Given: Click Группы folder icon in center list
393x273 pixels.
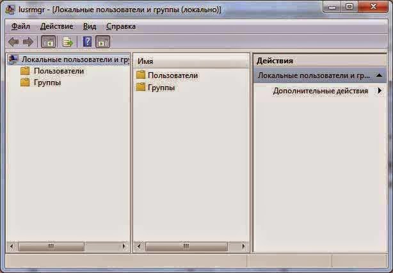Looking at the screenshot, I should pyautogui.click(x=141, y=87).
